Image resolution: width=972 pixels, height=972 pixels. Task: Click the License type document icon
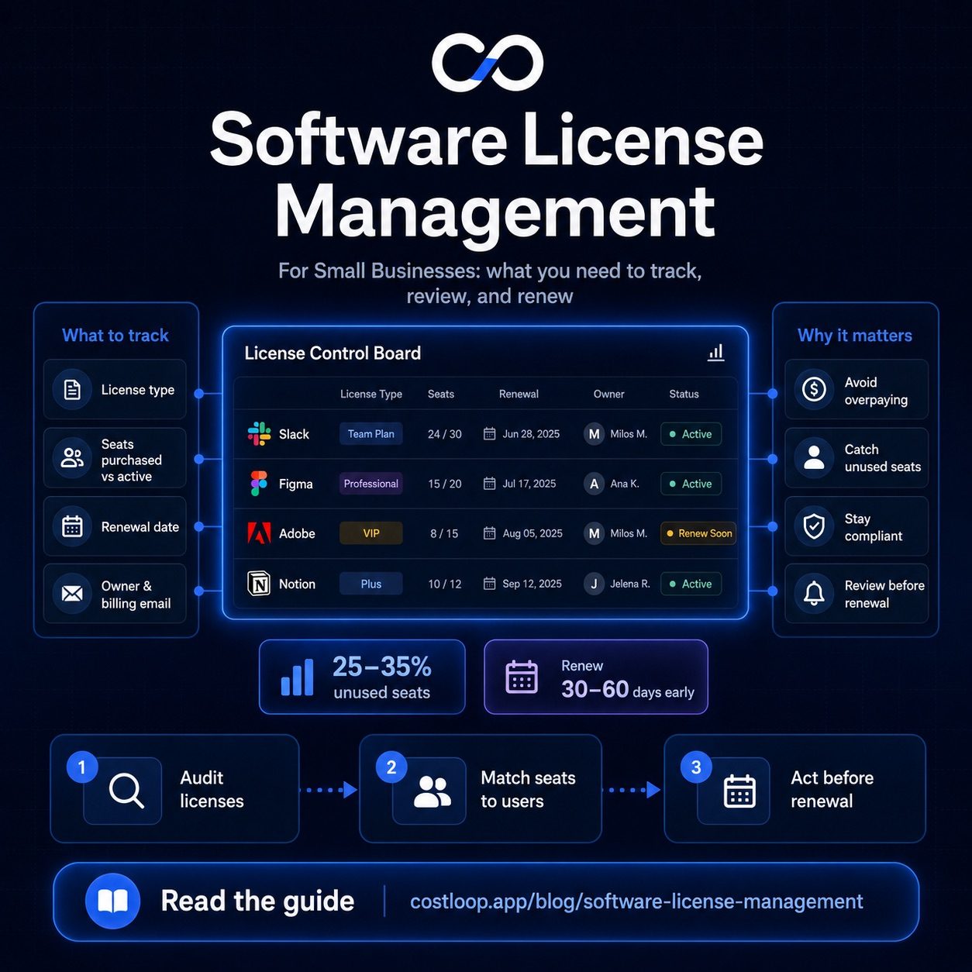pos(72,389)
